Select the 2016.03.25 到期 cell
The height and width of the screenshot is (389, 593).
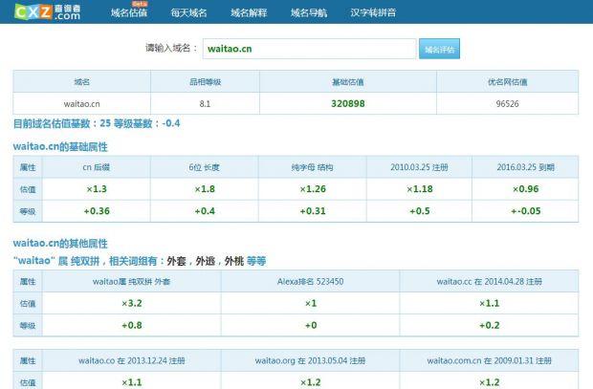point(525,167)
